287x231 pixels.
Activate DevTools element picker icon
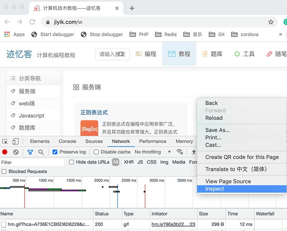click(5, 141)
